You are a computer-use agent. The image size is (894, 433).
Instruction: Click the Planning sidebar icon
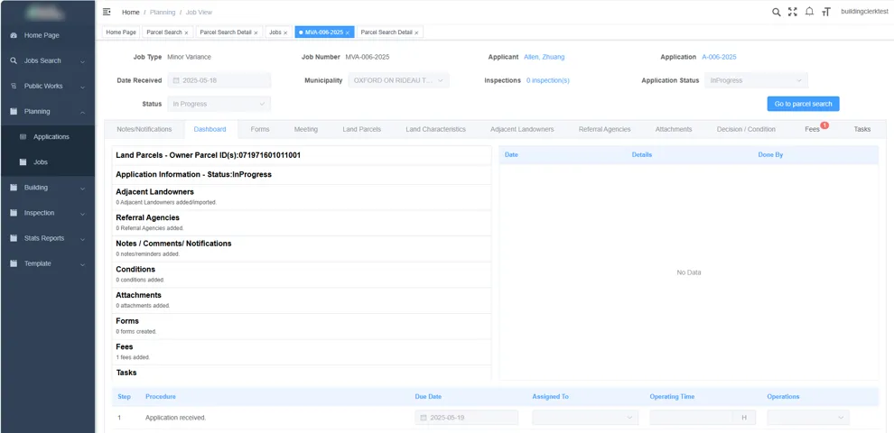[14, 112]
